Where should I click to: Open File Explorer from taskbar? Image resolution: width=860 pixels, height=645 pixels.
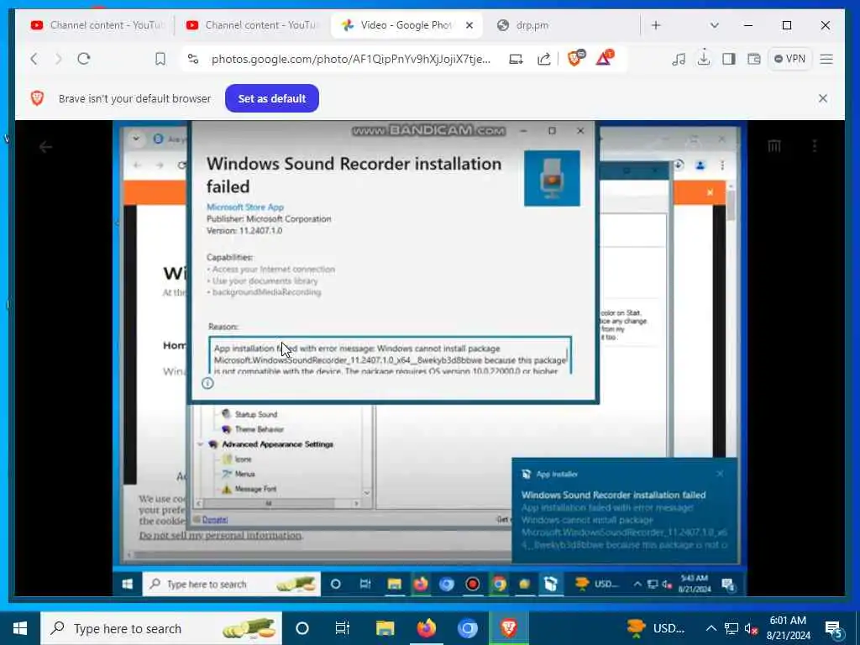tap(385, 628)
